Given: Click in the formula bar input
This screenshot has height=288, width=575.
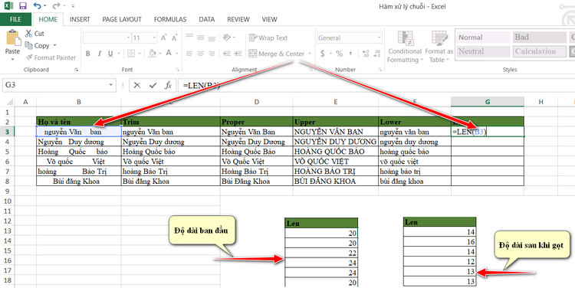Looking at the screenshot, I should tap(376, 85).
